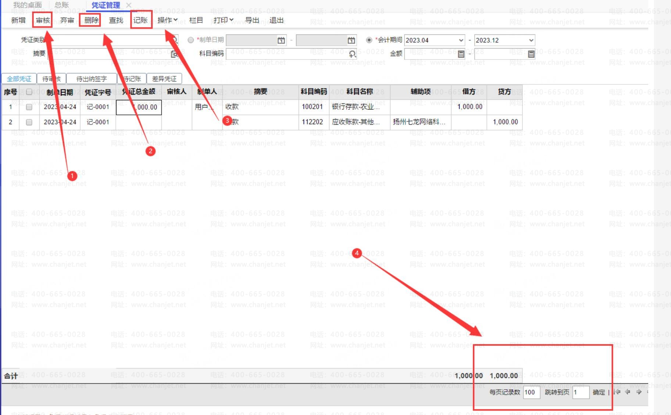Show the 待出纳签字 tab
671x415 pixels.
point(92,79)
